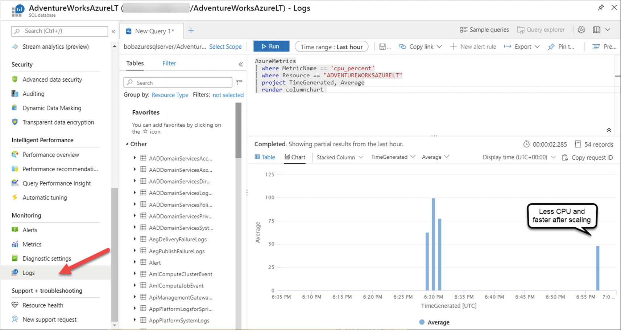
Task: Open Query explorer
Action: click(x=541, y=30)
